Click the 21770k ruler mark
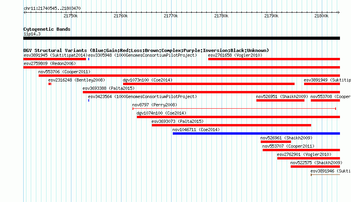This screenshot has width=351, height=202. (x=171, y=16)
